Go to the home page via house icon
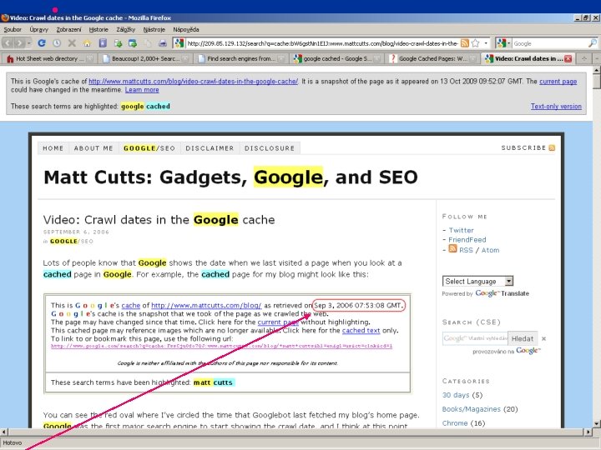Image resolution: width=601 pixels, height=450 pixels. coord(87,43)
